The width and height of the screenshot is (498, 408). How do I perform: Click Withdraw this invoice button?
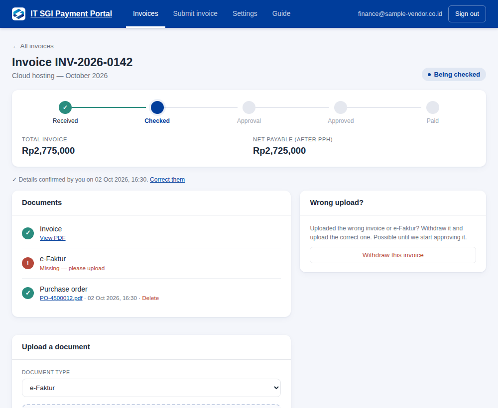(x=393, y=255)
